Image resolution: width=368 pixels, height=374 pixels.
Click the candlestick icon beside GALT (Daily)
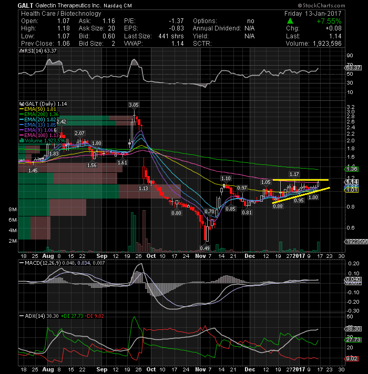tap(22, 104)
